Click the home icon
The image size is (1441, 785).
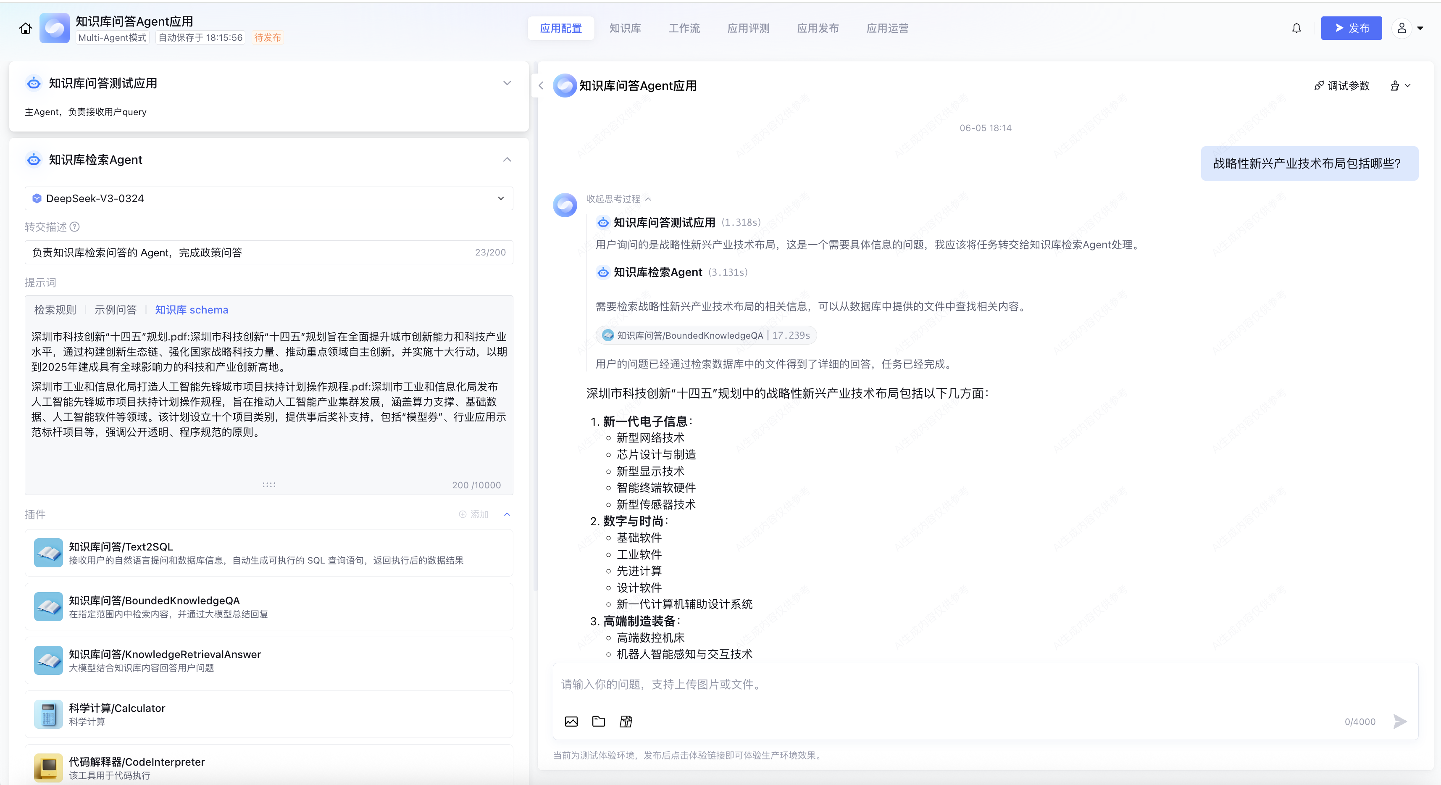coord(26,29)
